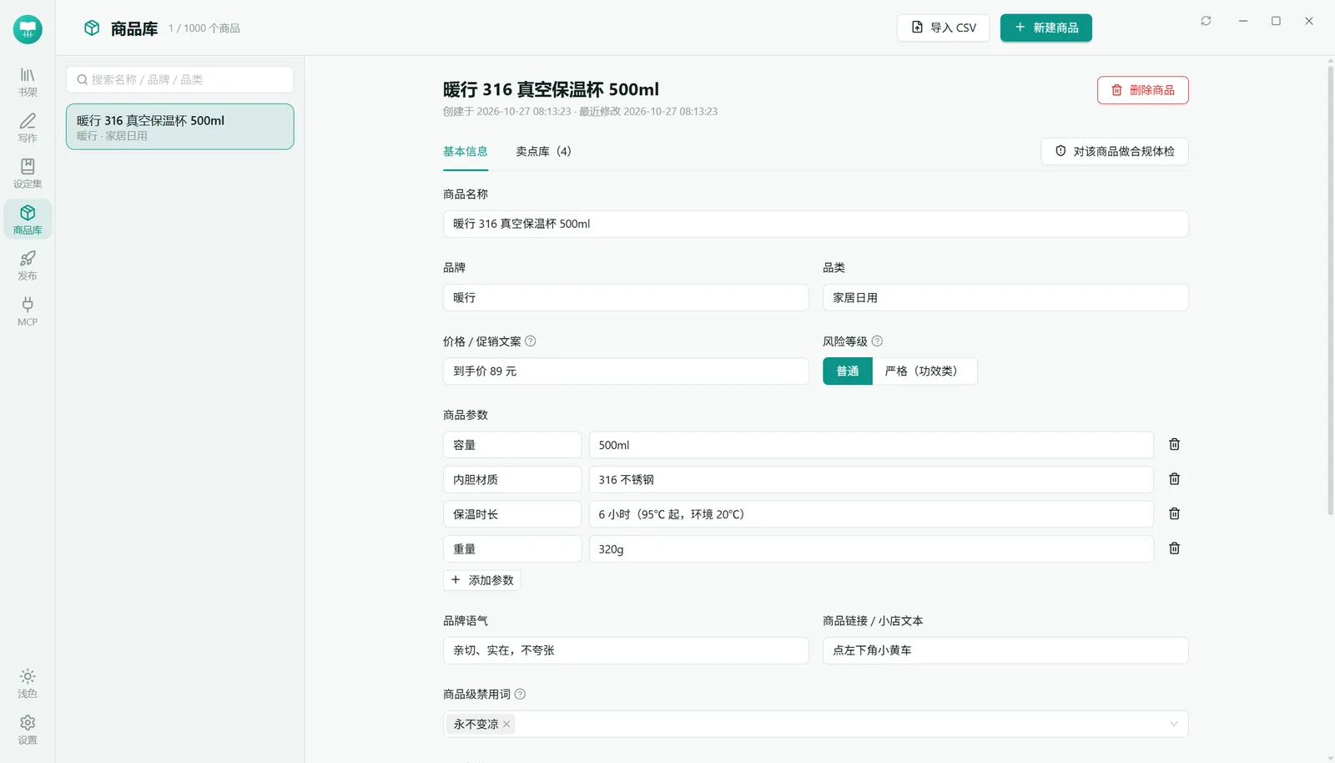Open the 写作 writing sidebar icon

click(x=28, y=128)
